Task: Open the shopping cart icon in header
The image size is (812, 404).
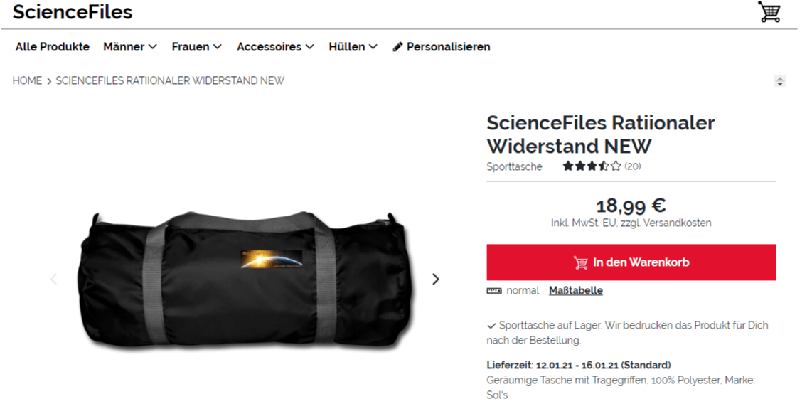Action: click(769, 11)
